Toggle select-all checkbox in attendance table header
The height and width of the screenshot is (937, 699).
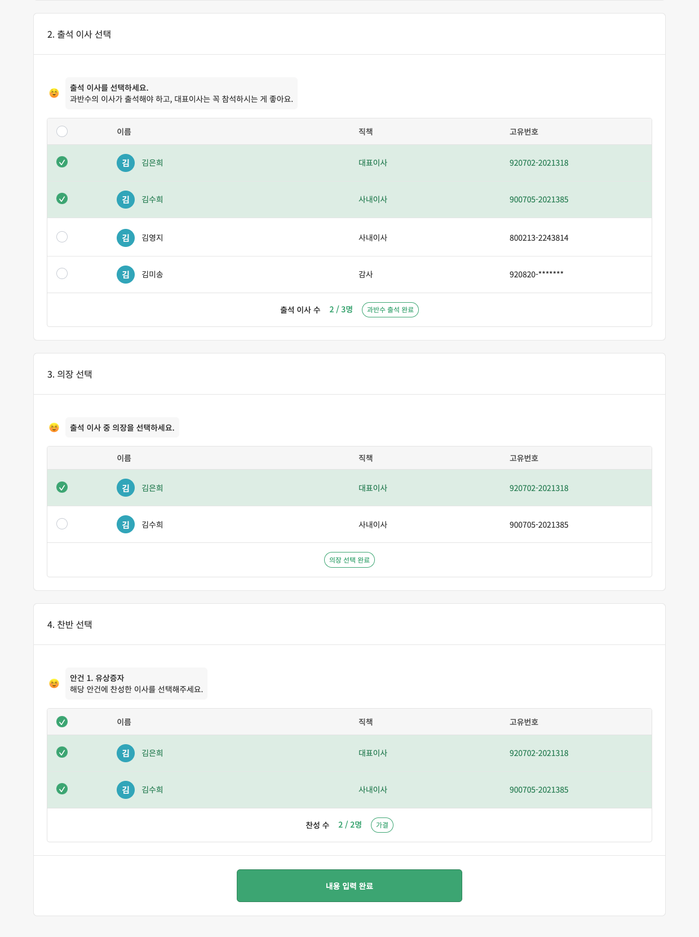pos(62,131)
